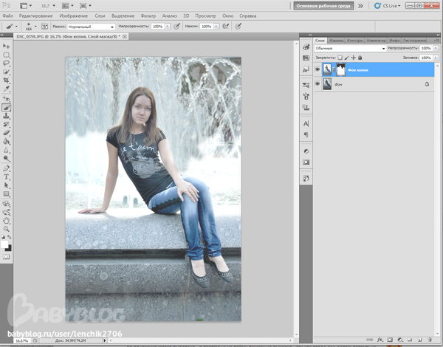Select the Eyedropper tool
This screenshot has height=347, width=443.
[x=7, y=89]
